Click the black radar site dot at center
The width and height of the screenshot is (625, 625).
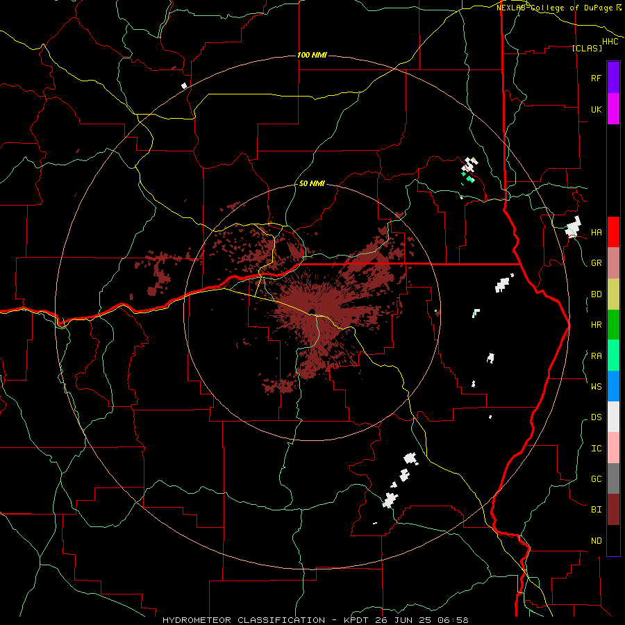pos(312,312)
